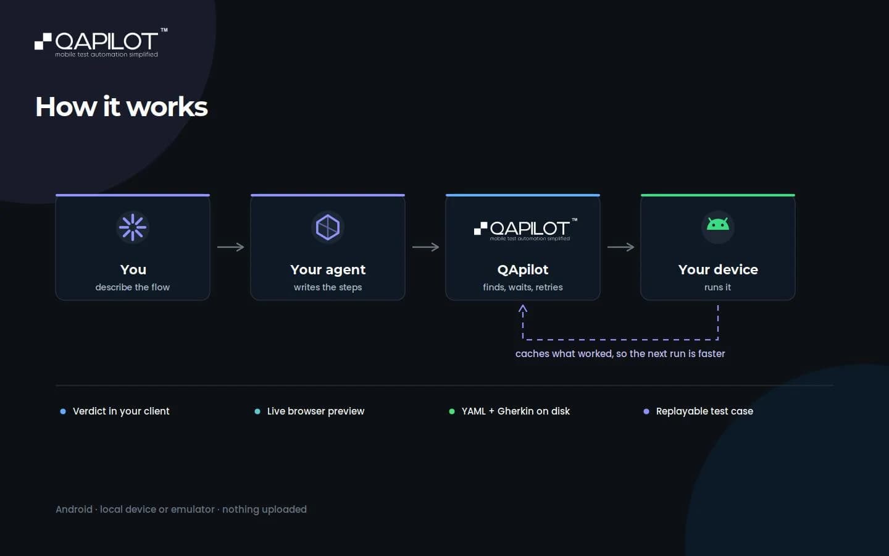This screenshot has height=556, width=889.
Task: Click the 'How it works' heading
Action: 122,107
